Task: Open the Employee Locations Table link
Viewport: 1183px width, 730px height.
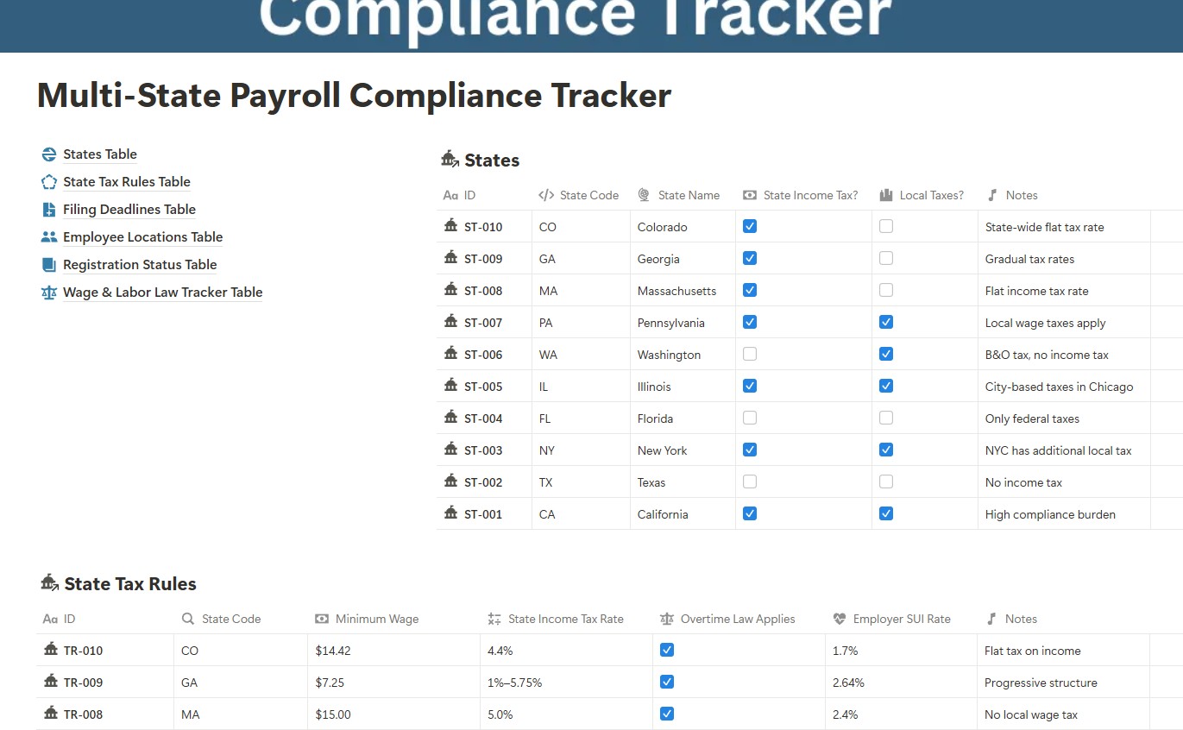Action: [142, 236]
